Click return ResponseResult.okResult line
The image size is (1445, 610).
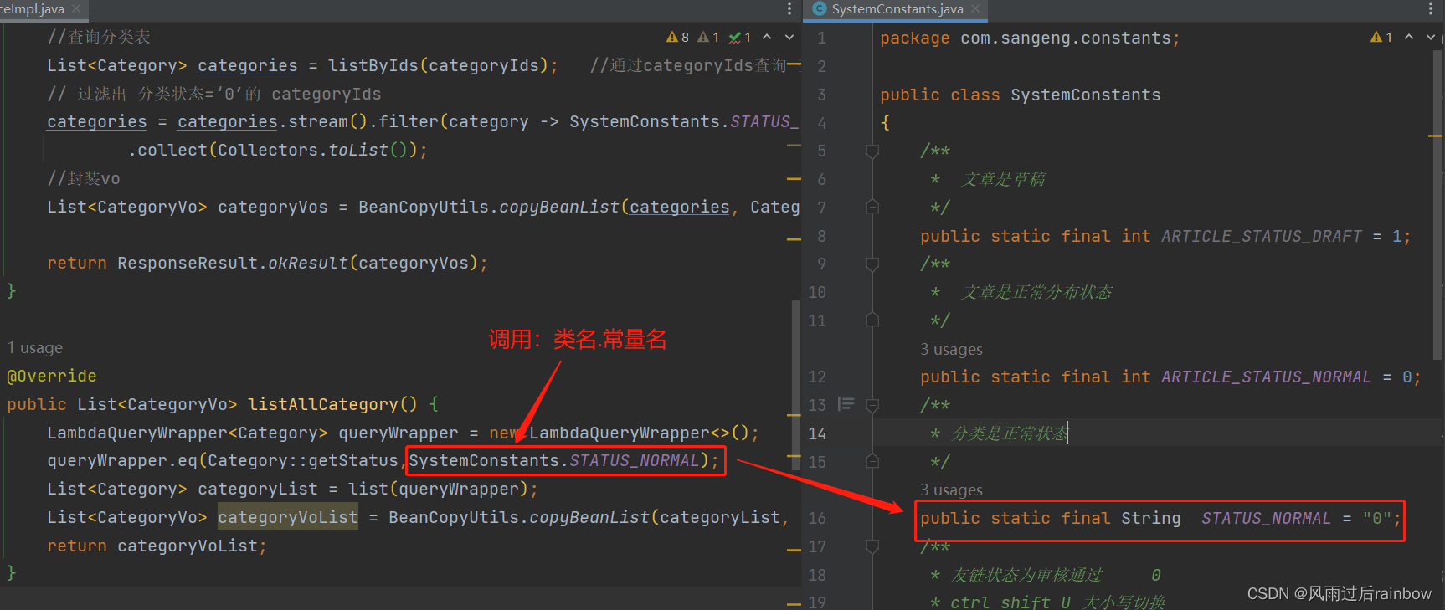[x=267, y=263]
